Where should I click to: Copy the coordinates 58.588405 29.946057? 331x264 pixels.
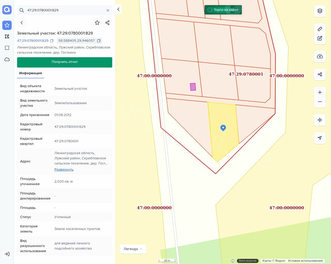[x=99, y=41]
